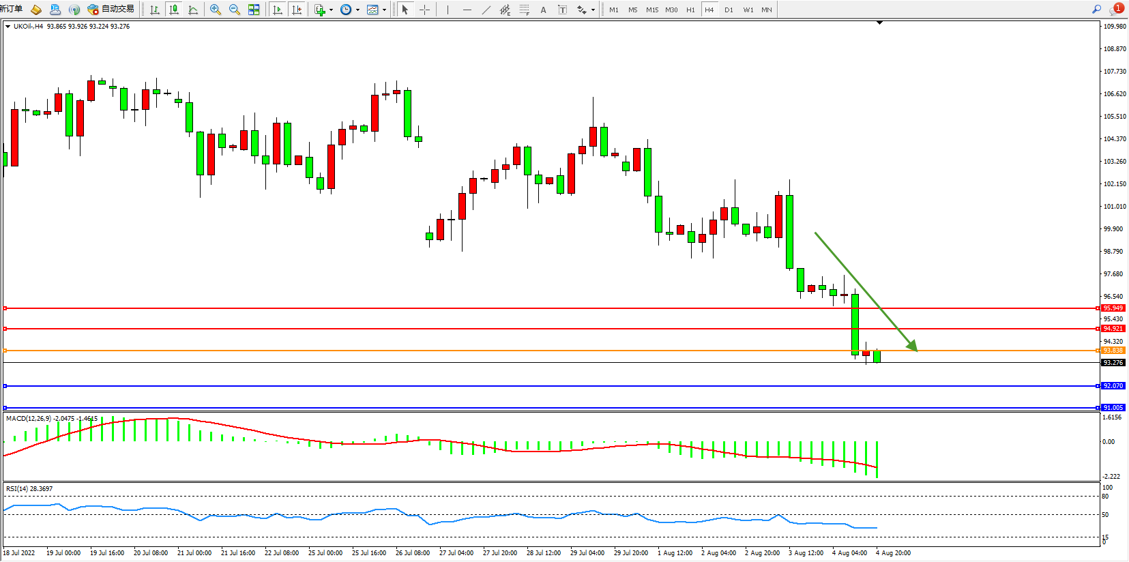The height and width of the screenshot is (562, 1129).
Task: Select the Fibonacci retracement tool
Action: pyautogui.click(x=524, y=10)
